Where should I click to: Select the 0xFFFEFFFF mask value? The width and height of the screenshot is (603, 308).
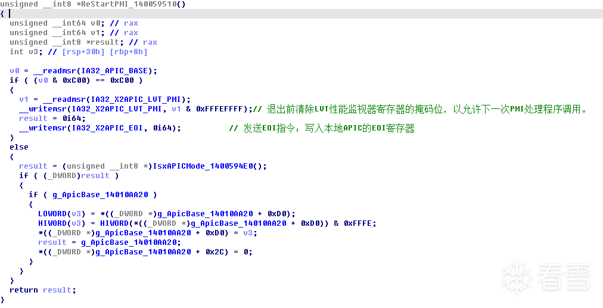coord(219,109)
